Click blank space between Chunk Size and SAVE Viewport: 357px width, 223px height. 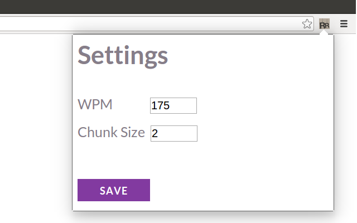tap(137, 160)
